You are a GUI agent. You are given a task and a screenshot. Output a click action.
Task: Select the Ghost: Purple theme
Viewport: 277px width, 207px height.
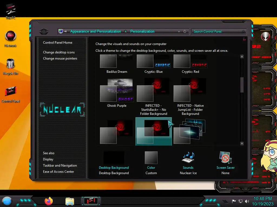117,93
